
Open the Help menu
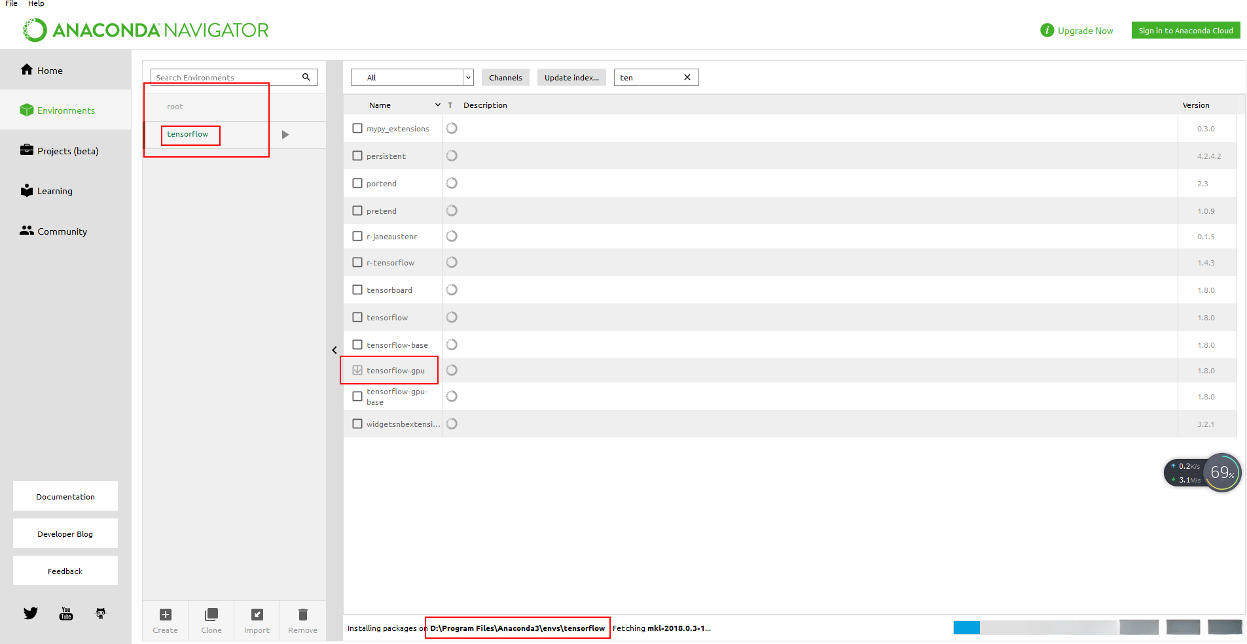(36, 4)
